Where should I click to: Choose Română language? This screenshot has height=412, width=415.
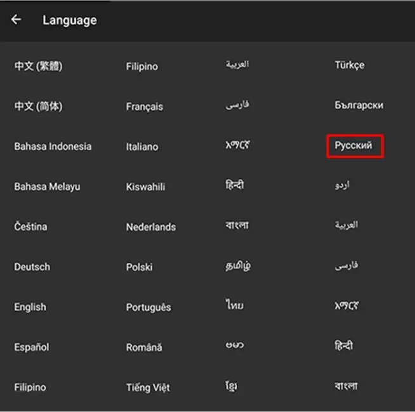144,347
